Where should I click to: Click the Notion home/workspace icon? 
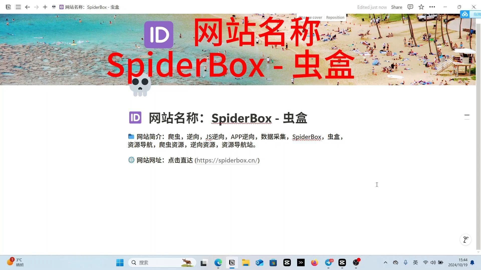click(x=8, y=7)
